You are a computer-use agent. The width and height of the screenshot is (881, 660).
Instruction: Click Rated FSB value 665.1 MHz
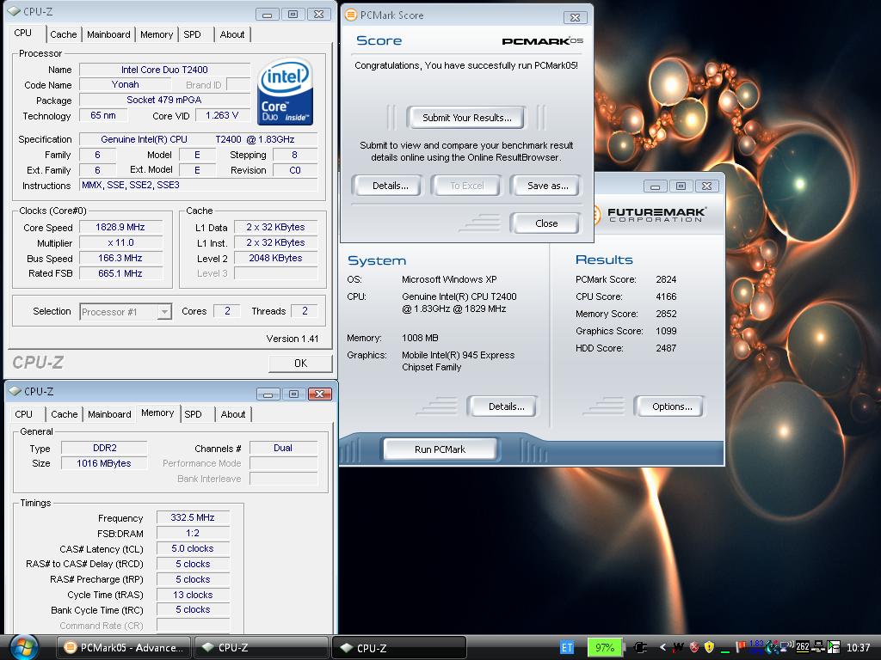point(120,273)
